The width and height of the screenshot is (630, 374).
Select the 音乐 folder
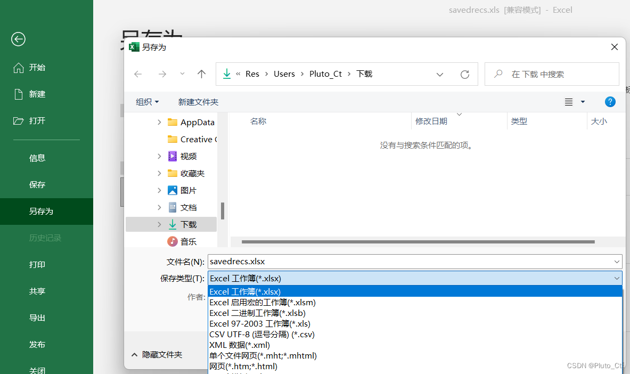click(x=182, y=241)
